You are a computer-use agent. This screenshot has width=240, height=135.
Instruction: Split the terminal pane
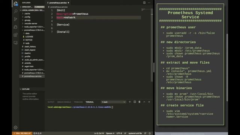[x=135, y=102]
